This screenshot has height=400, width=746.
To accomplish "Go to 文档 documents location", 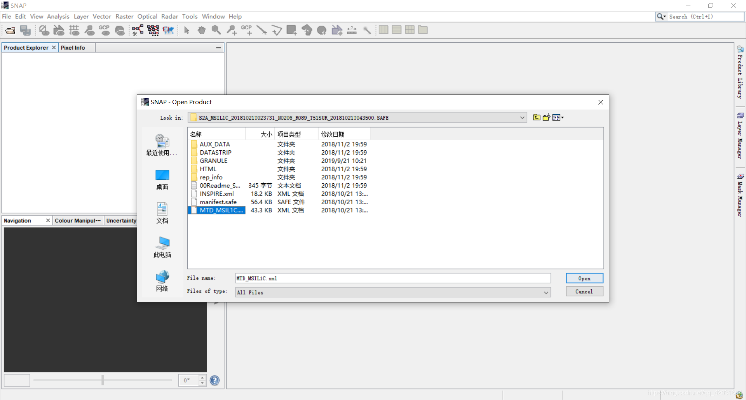I will point(162,213).
